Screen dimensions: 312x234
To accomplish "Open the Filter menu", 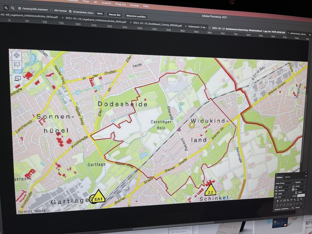I will pyautogui.click(x=86, y=2).
